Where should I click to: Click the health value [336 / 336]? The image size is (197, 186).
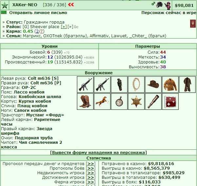54,5
